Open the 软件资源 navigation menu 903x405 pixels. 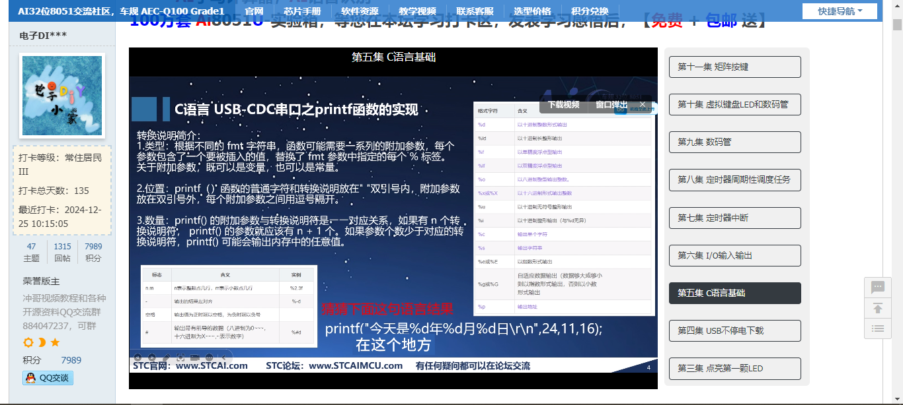point(360,11)
